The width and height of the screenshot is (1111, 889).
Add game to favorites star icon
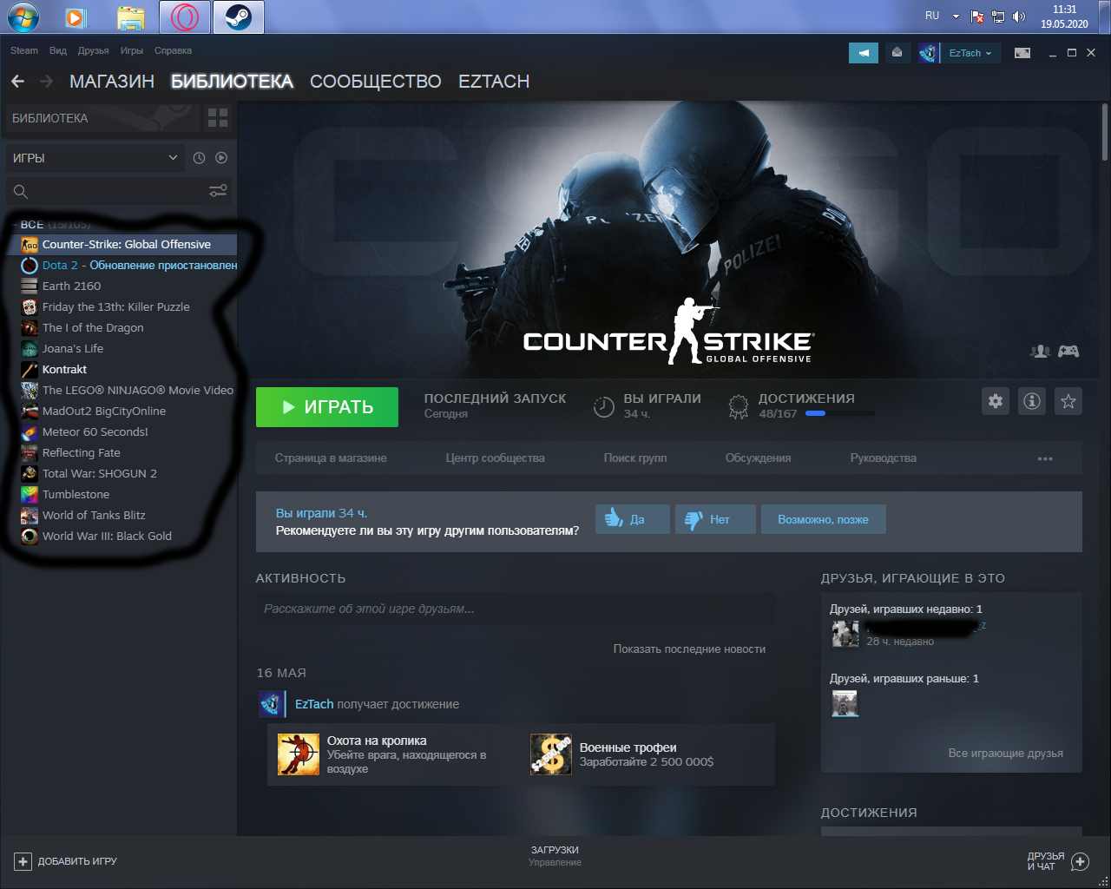(1068, 401)
